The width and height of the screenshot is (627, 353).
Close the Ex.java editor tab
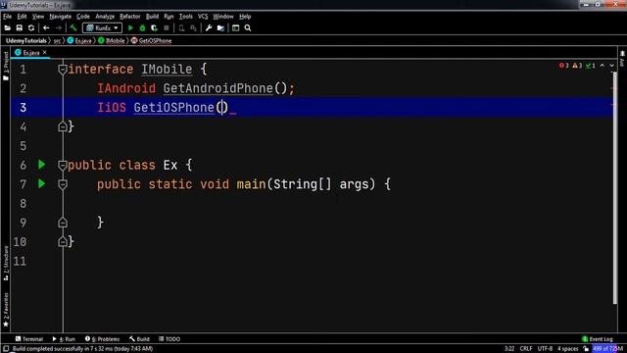tap(45, 52)
